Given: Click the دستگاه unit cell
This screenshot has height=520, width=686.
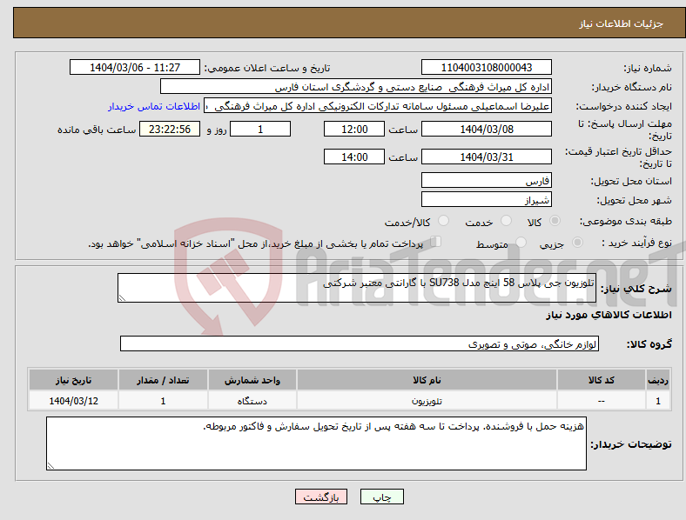Looking at the screenshot, I should 252,401.
